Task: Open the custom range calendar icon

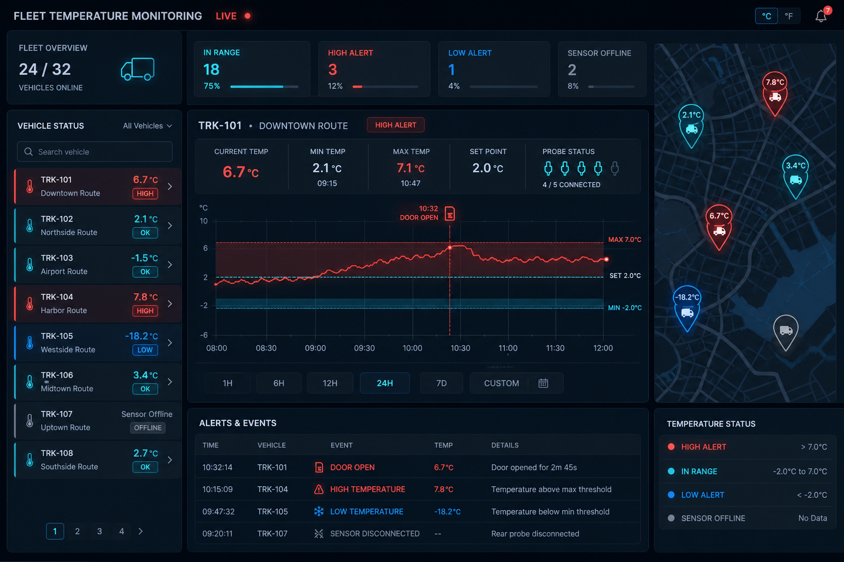Action: (543, 383)
